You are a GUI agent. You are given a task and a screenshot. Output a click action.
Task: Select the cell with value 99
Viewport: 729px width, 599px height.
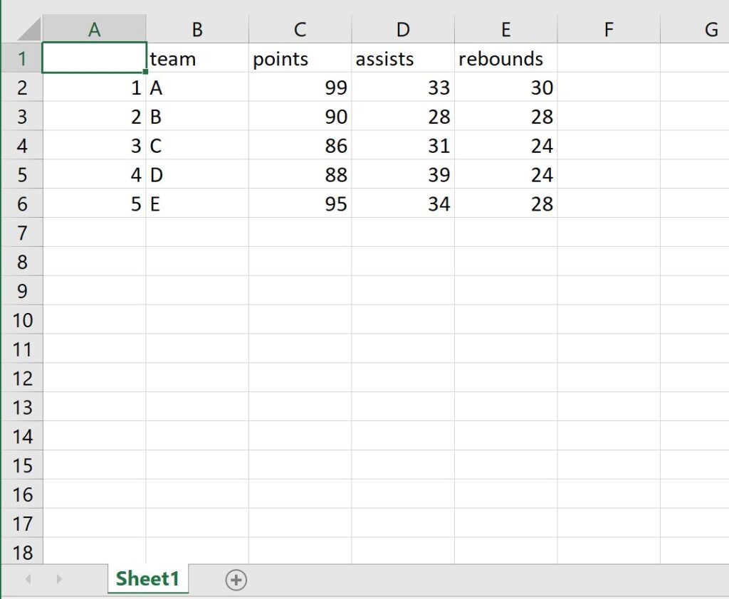(x=299, y=88)
